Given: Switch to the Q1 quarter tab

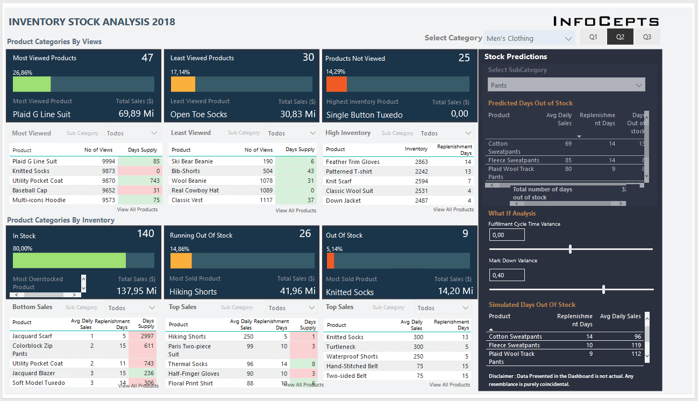Looking at the screenshot, I should (x=593, y=37).
